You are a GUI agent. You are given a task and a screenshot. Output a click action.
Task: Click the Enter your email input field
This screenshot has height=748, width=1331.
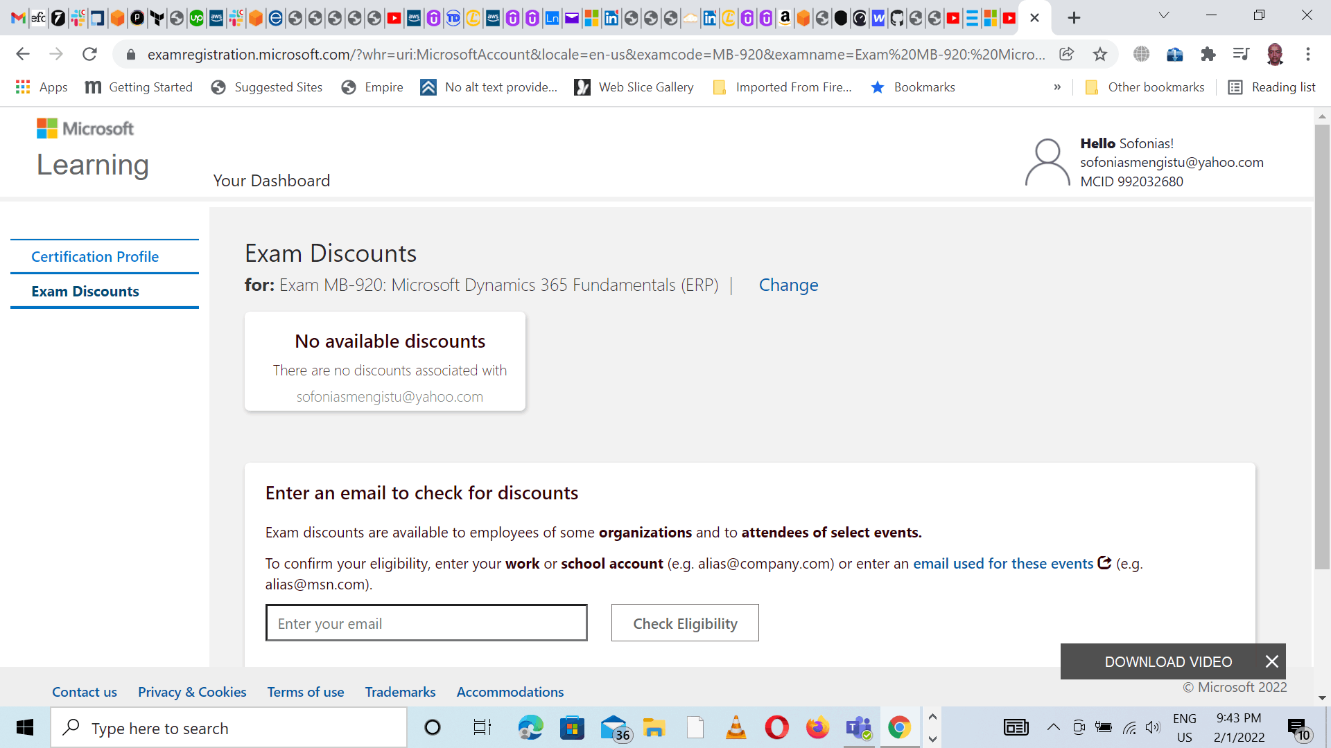(427, 623)
